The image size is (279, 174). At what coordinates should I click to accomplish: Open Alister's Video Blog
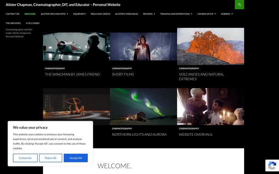click(x=126, y=14)
